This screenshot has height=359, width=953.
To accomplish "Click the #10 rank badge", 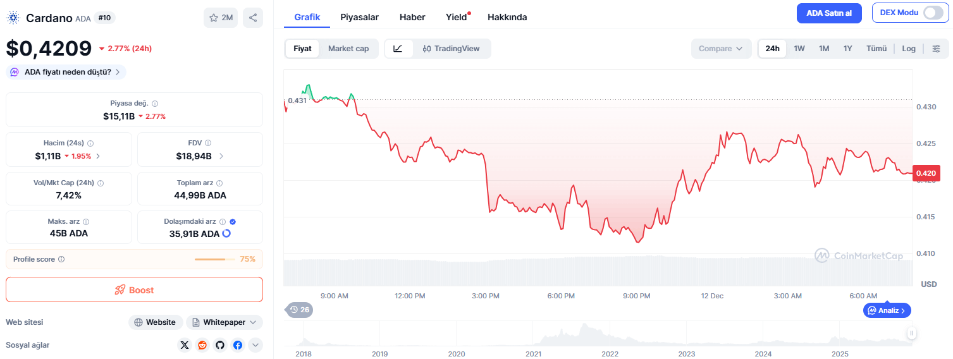I will (x=104, y=18).
